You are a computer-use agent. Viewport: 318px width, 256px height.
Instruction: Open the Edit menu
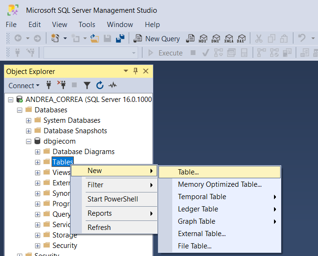coord(35,25)
